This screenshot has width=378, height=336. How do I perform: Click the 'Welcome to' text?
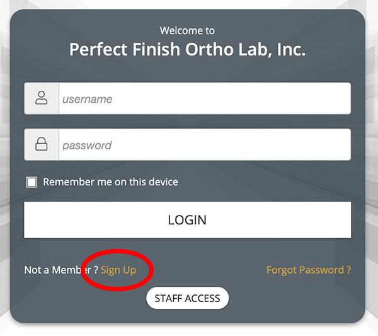187,30
